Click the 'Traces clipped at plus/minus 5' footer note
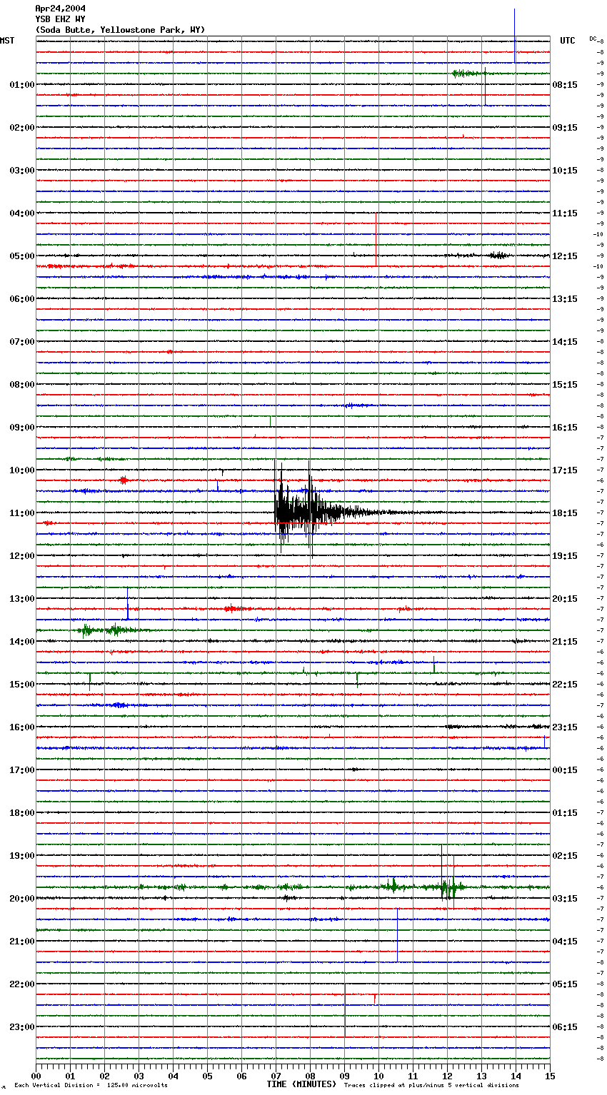This screenshot has width=607, height=1095. pos(431,1085)
